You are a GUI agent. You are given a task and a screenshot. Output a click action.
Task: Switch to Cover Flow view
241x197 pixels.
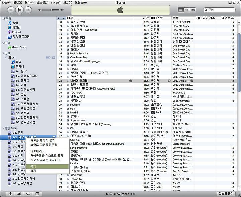coord(193,10)
